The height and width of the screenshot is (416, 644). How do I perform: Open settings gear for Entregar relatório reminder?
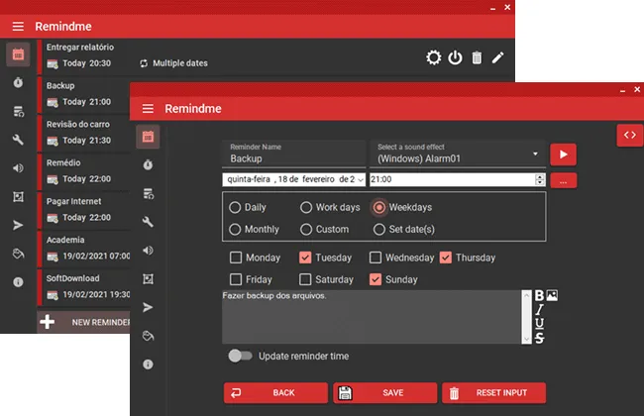433,57
